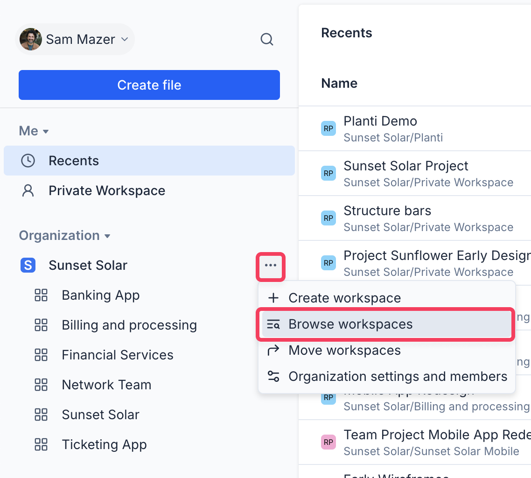Click the pink RP badge for Team Project

click(x=328, y=442)
